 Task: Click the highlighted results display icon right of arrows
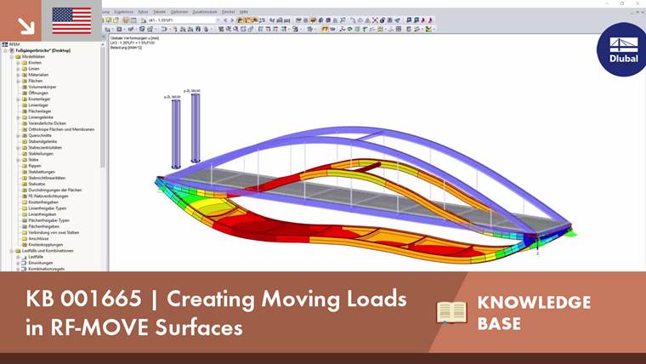240,20
